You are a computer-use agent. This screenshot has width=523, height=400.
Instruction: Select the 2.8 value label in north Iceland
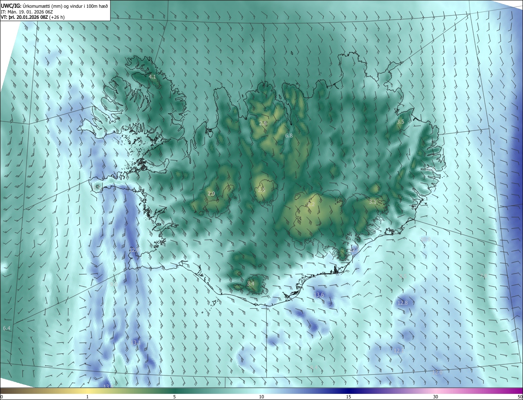[x=263, y=123]
